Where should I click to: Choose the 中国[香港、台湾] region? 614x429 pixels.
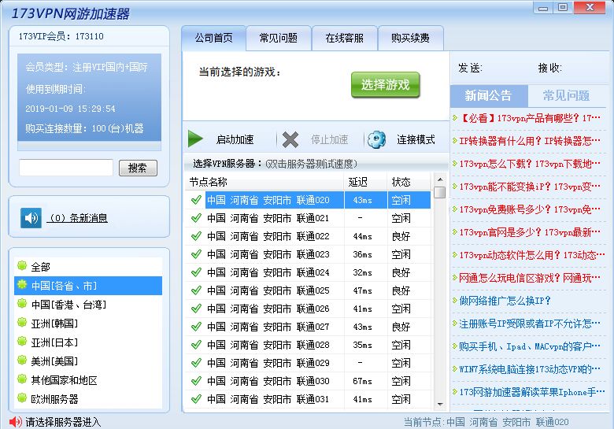68,305
